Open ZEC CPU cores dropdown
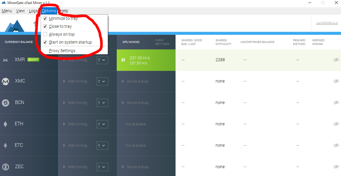The image size is (341, 176). click(102, 167)
